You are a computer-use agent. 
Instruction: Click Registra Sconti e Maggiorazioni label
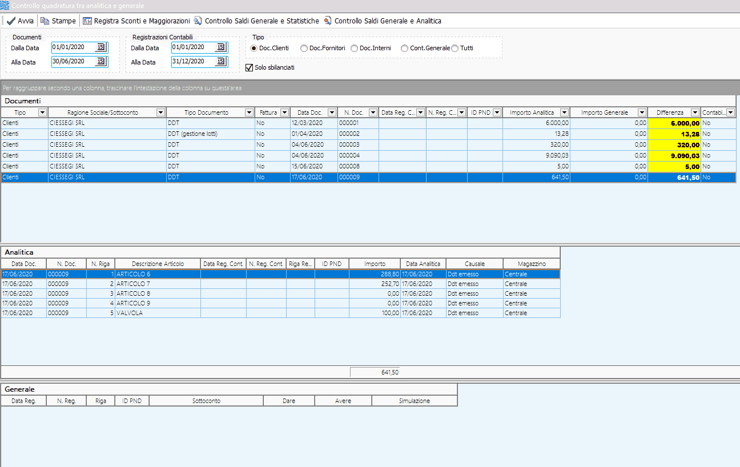pyautogui.click(x=142, y=21)
